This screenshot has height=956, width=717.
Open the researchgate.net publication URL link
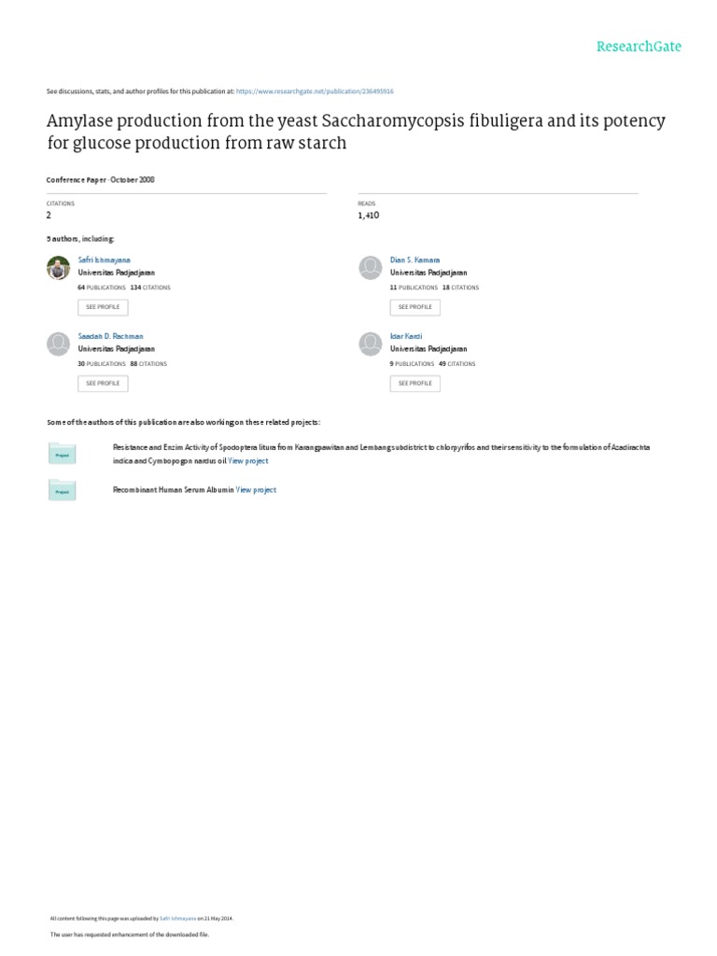315,91
